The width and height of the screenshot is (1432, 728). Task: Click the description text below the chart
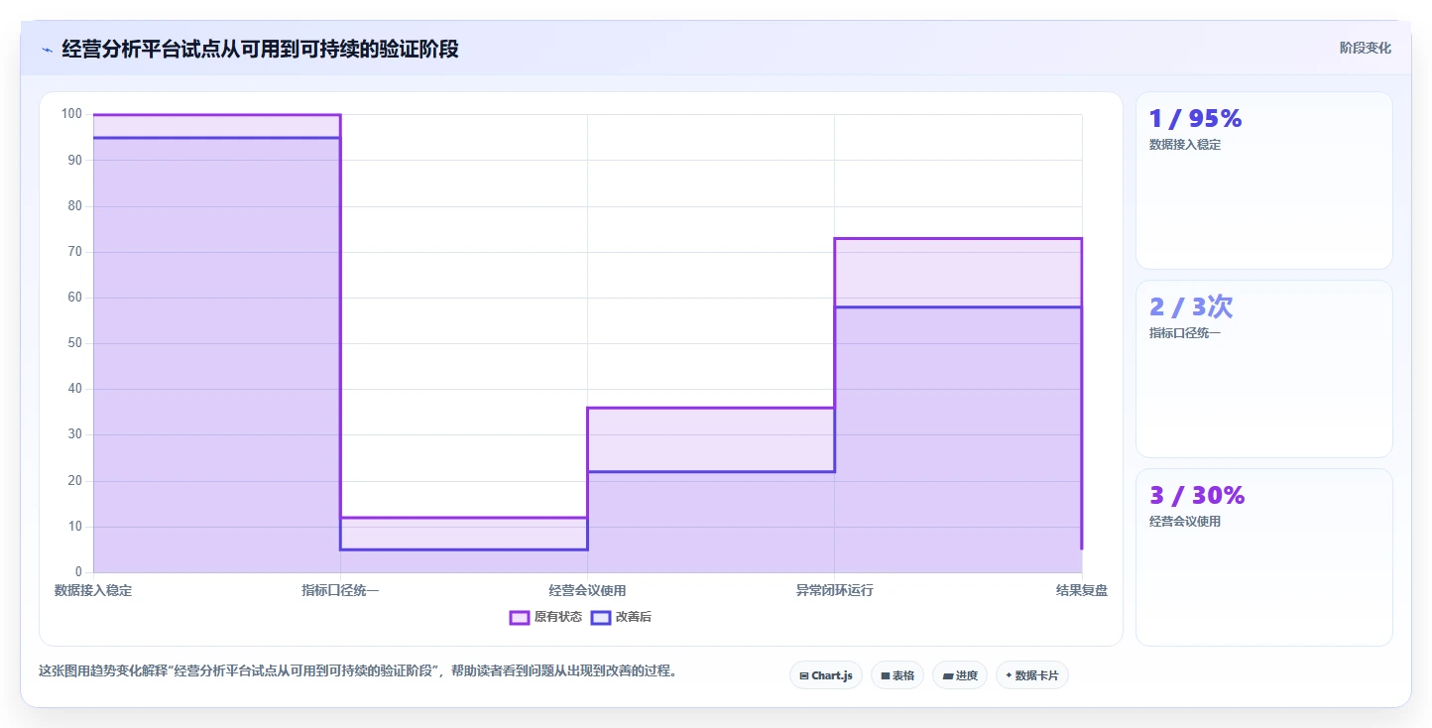click(x=360, y=670)
